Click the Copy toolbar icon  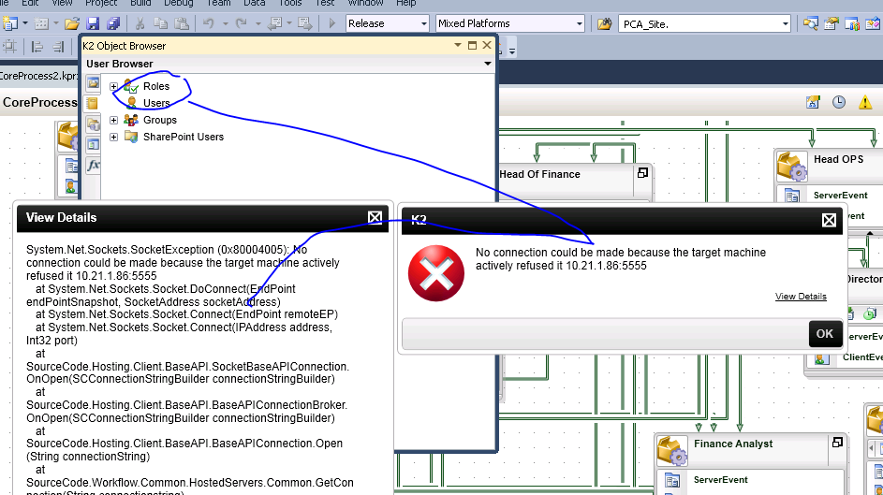tap(160, 23)
